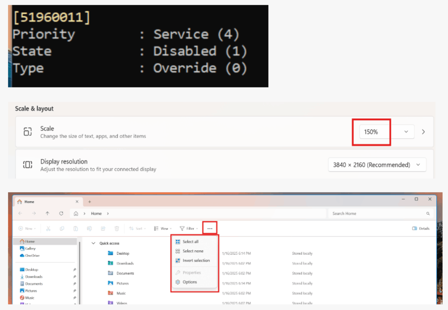Click the Scale icon in Scale & layout
The width and height of the screenshot is (448, 310).
[28, 132]
